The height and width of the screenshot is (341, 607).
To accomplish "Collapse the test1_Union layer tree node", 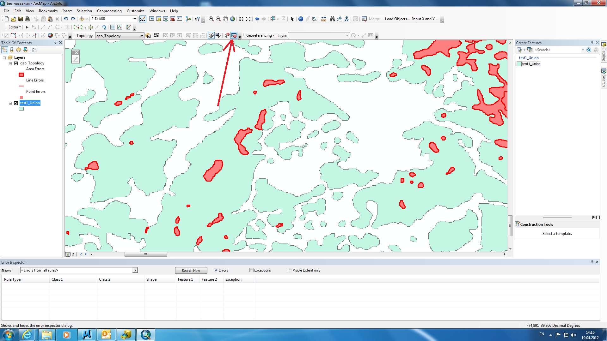I will coord(10,103).
